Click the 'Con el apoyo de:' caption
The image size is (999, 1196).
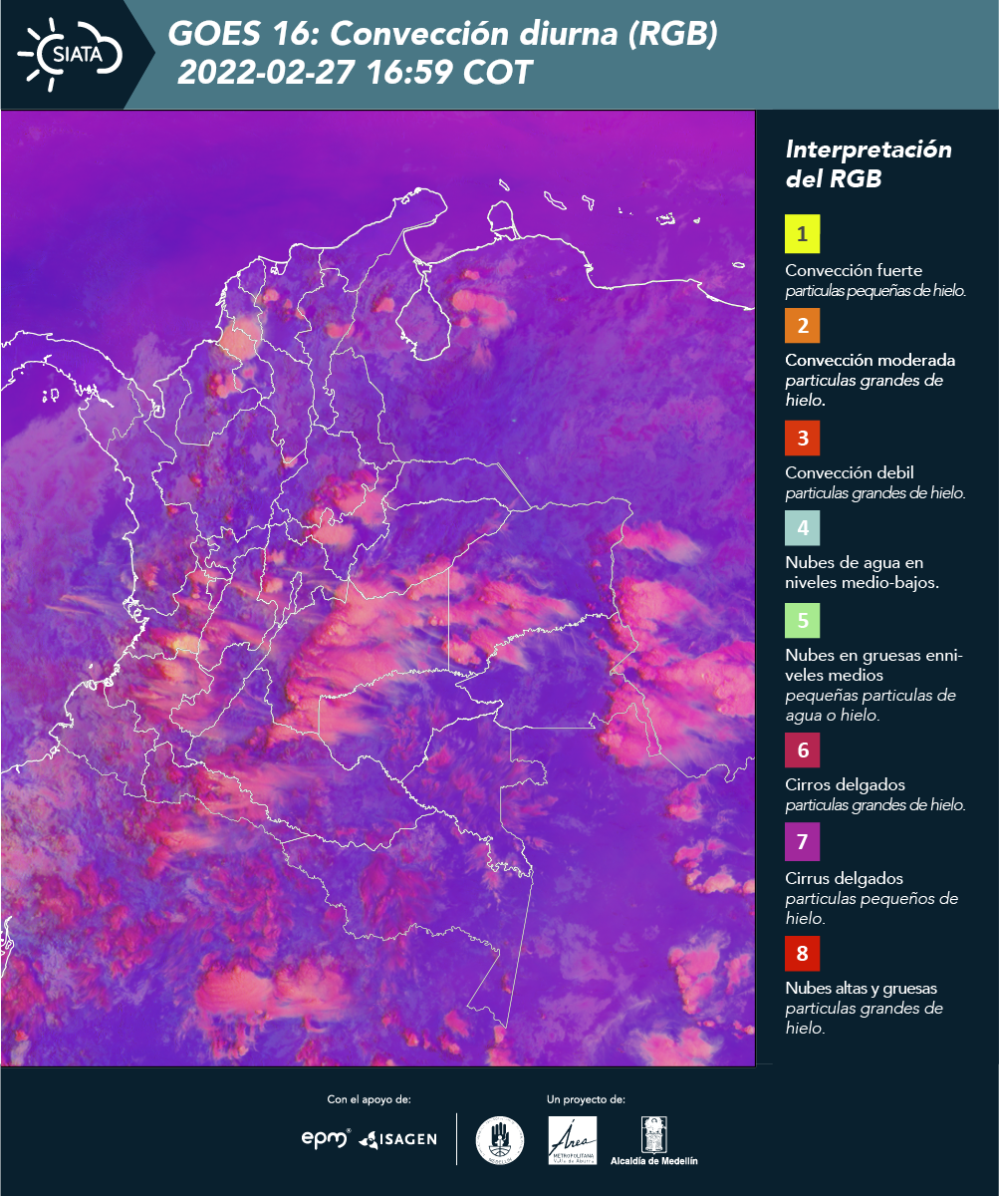[x=369, y=1100]
